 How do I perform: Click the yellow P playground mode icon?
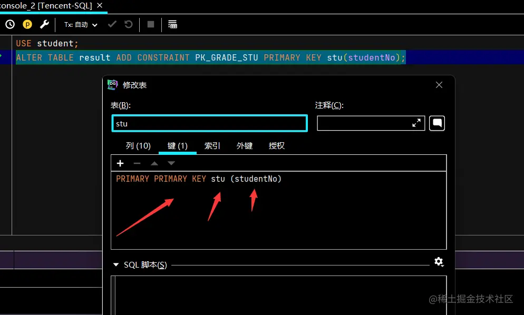point(27,24)
